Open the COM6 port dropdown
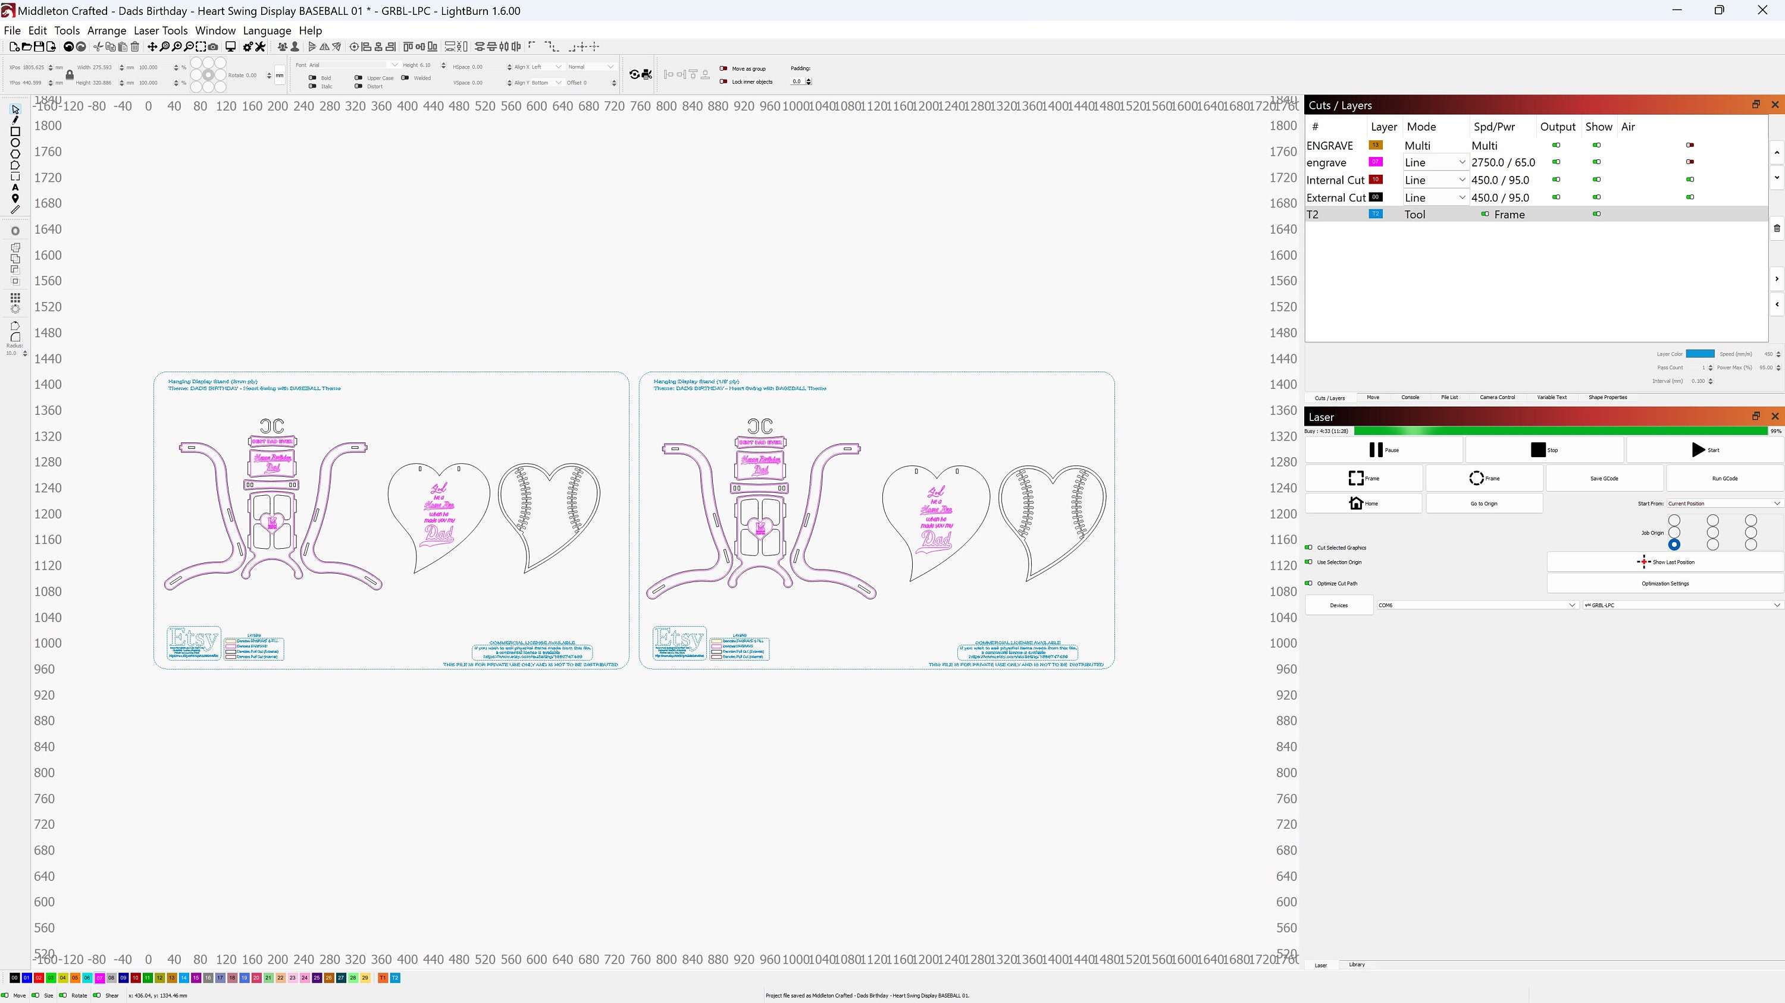Image resolution: width=1785 pixels, height=1003 pixels. 1477,605
